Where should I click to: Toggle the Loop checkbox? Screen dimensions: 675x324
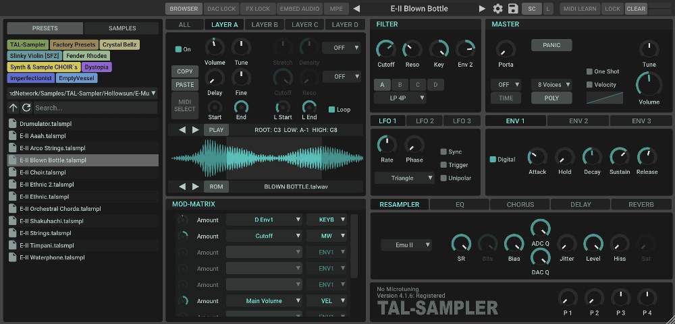point(331,109)
